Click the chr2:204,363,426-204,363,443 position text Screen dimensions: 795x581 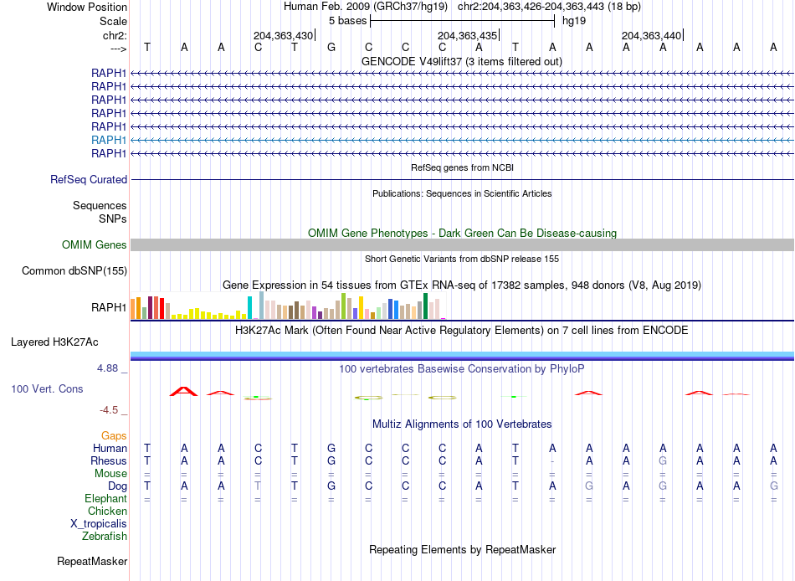coord(549,7)
